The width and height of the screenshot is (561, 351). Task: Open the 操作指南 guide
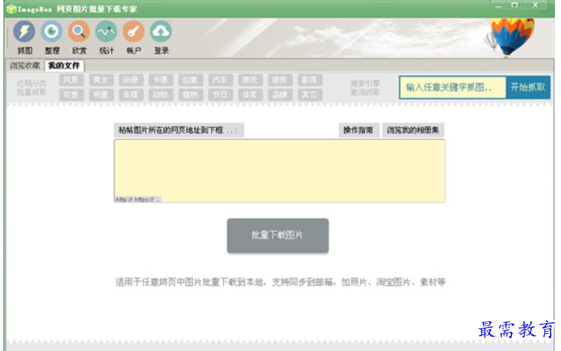[359, 130]
